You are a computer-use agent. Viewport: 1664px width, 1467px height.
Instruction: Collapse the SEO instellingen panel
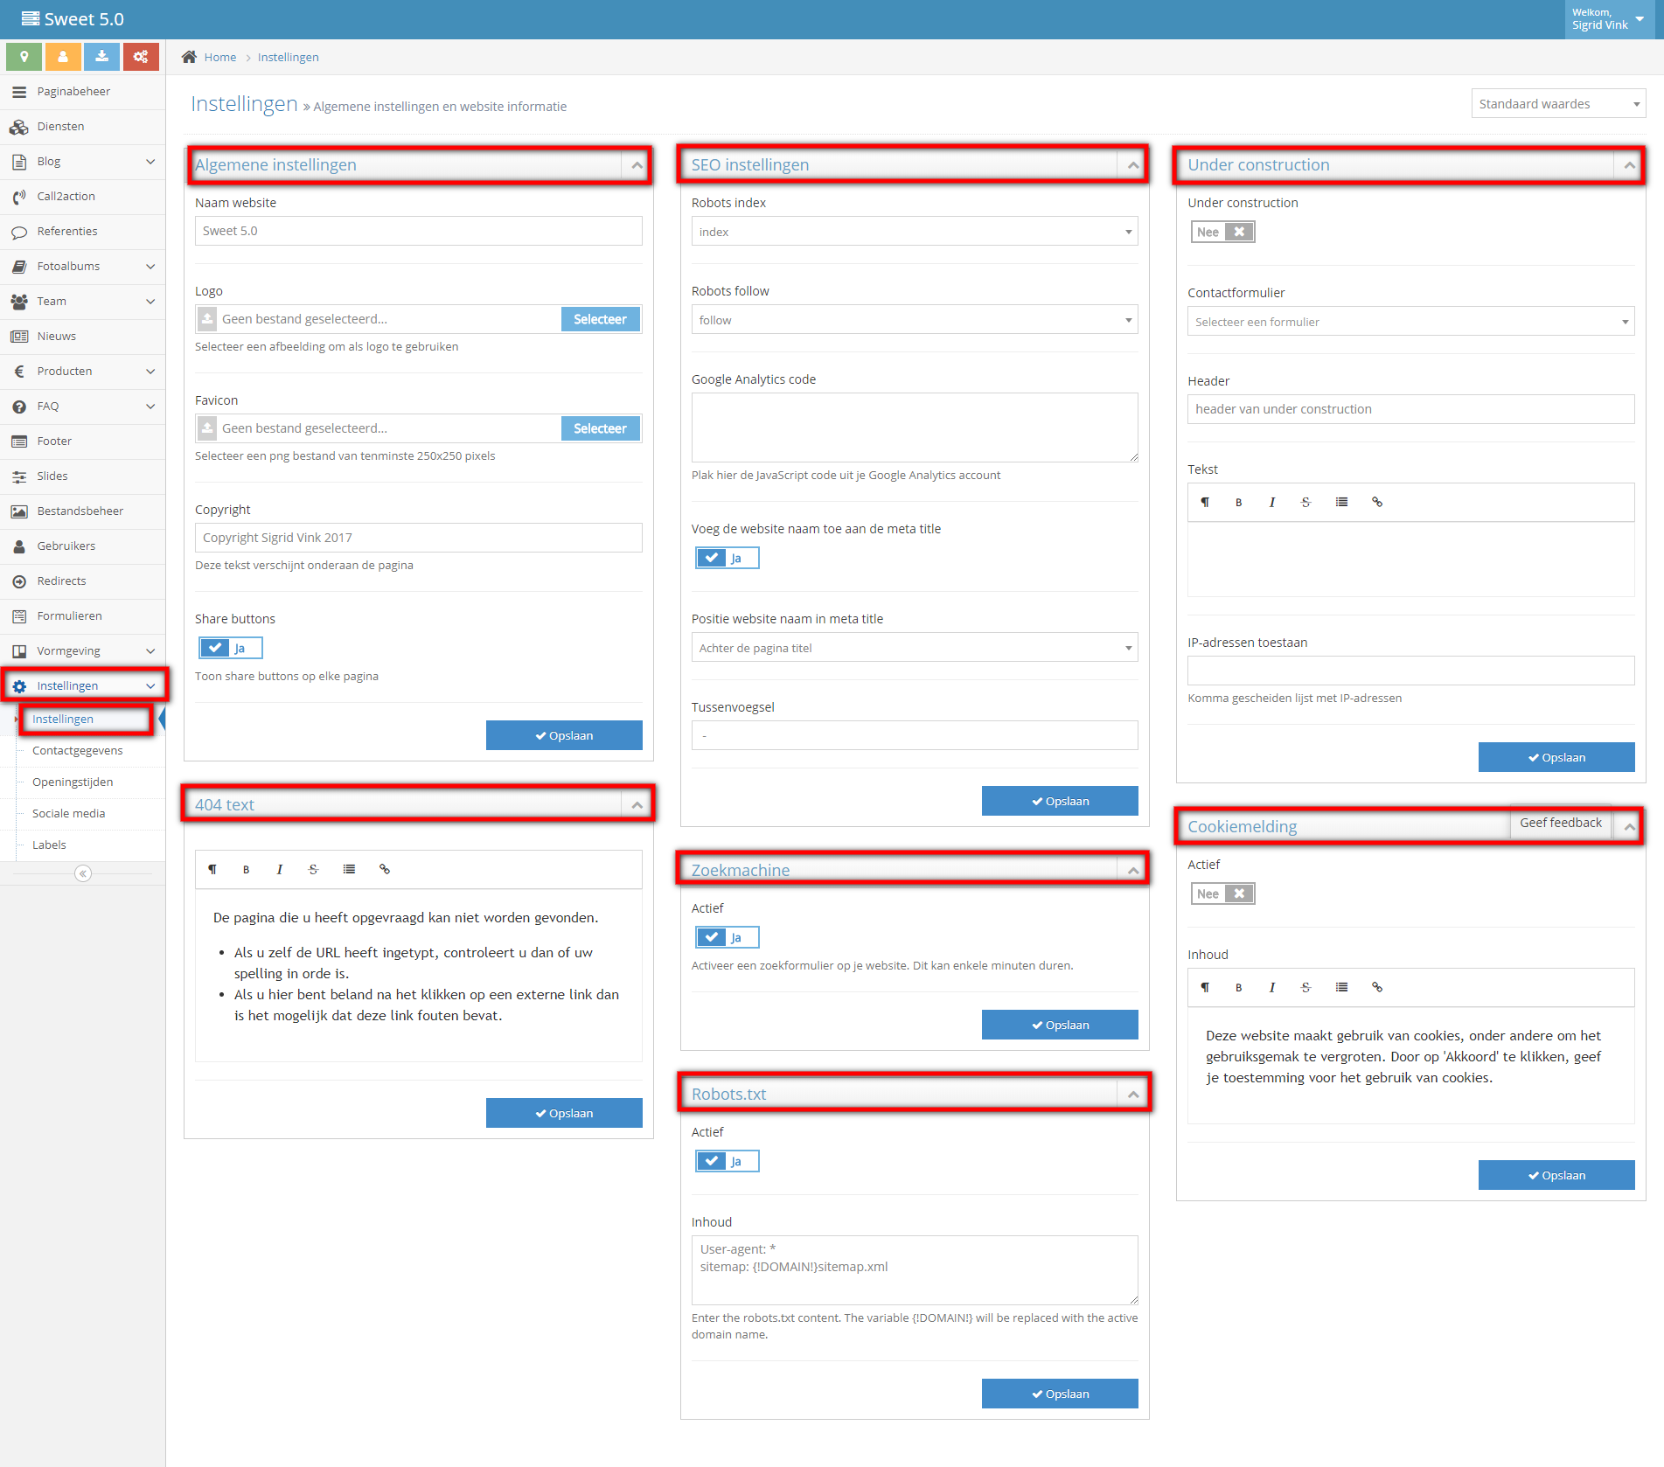[1133, 165]
